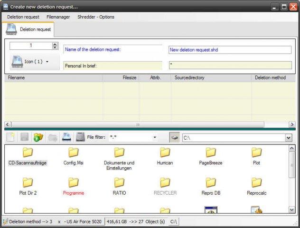Screen dimensions: 300x228
Task: Click 416,61 GB object count in status bar
Action: point(136,222)
